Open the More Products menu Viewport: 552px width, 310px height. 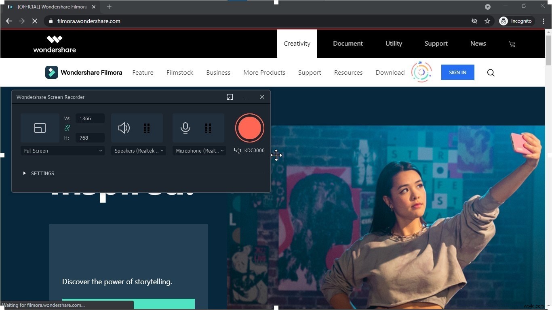264,73
